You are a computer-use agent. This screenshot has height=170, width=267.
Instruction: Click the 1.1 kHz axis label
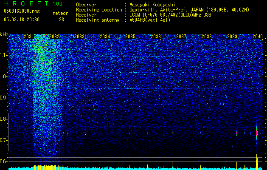pos(4,55)
